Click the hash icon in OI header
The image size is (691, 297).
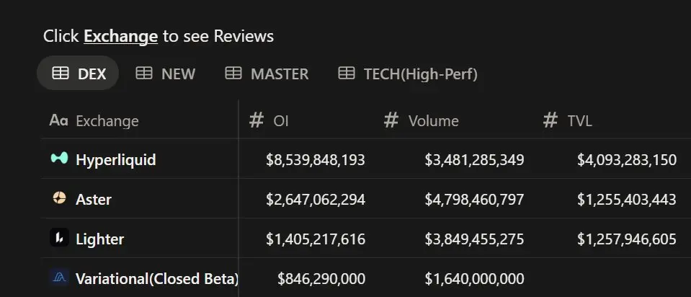[x=256, y=120]
